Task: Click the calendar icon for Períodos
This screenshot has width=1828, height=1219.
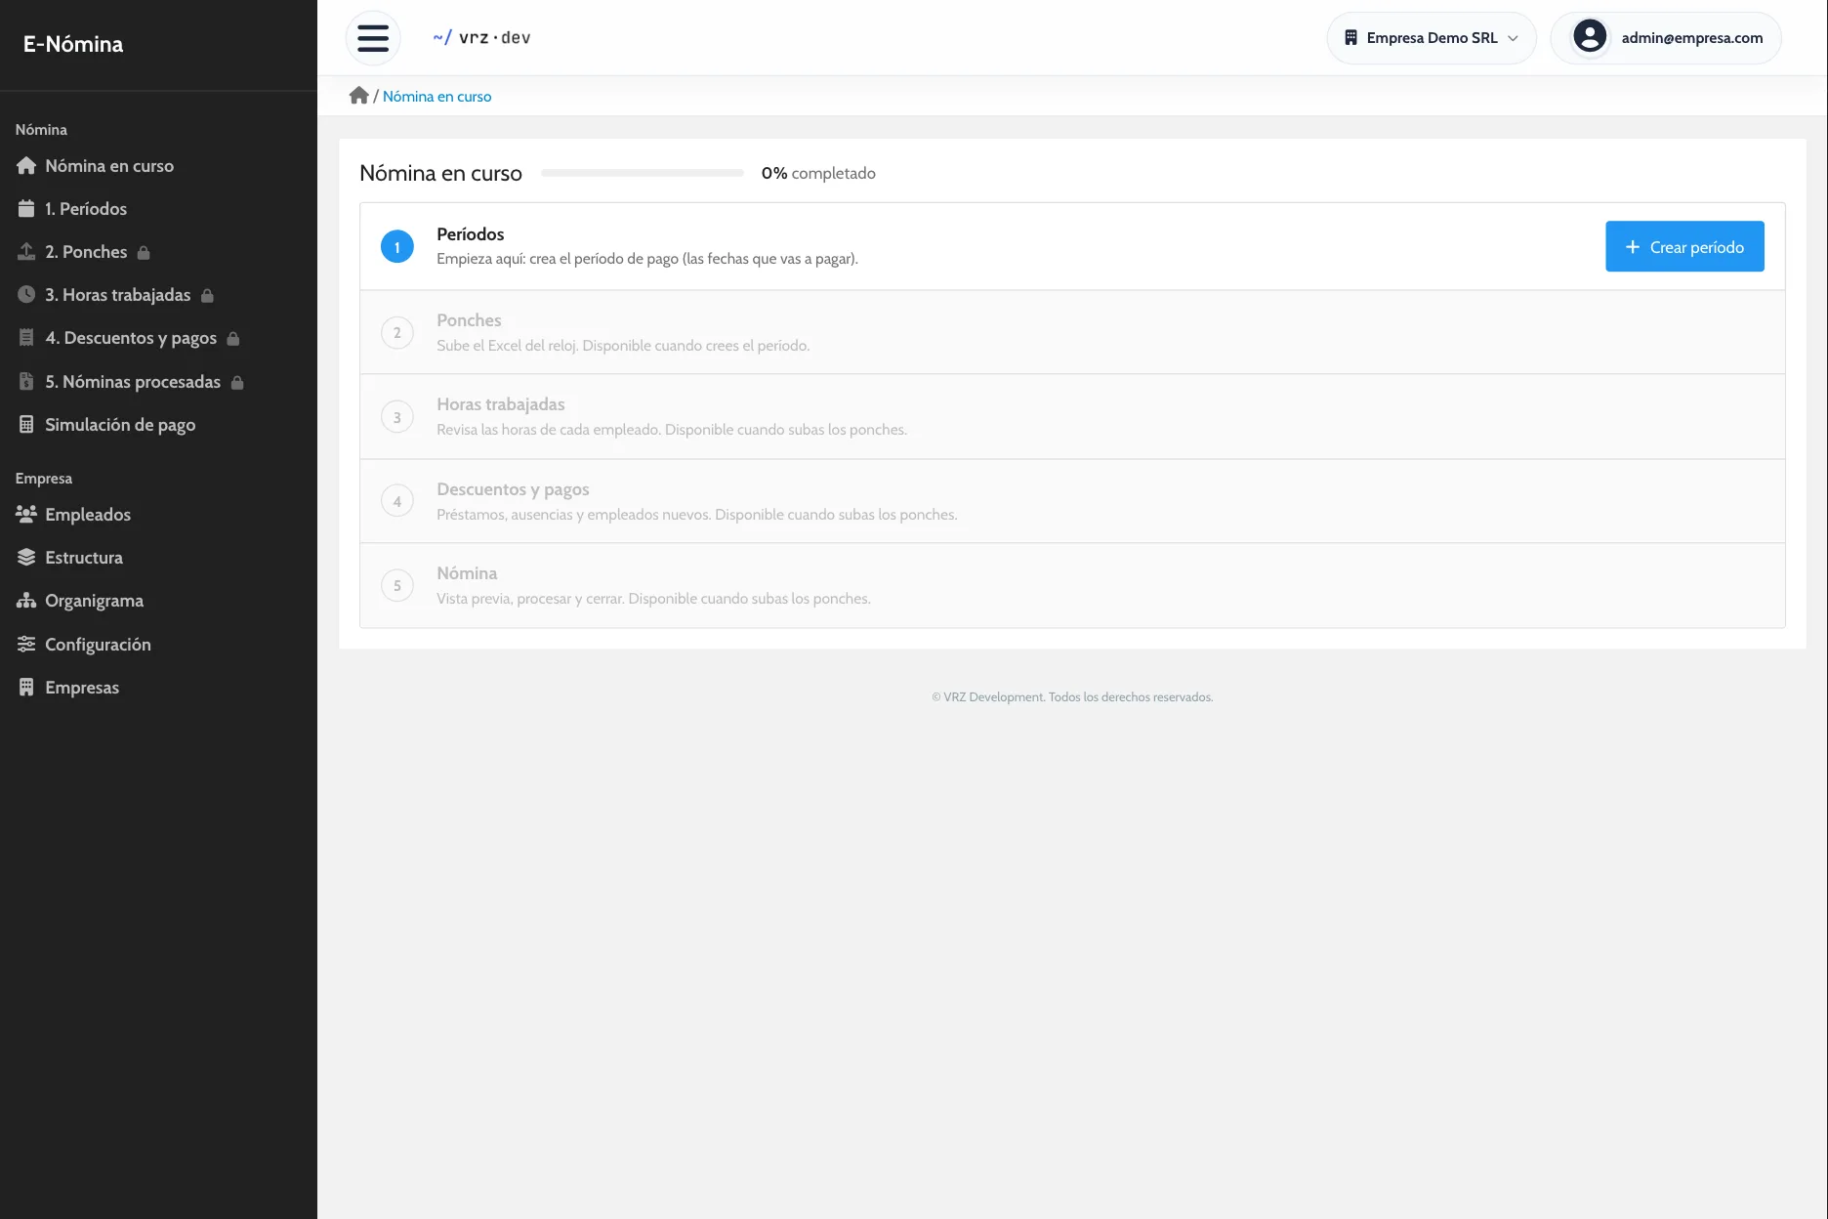Action: click(26, 209)
